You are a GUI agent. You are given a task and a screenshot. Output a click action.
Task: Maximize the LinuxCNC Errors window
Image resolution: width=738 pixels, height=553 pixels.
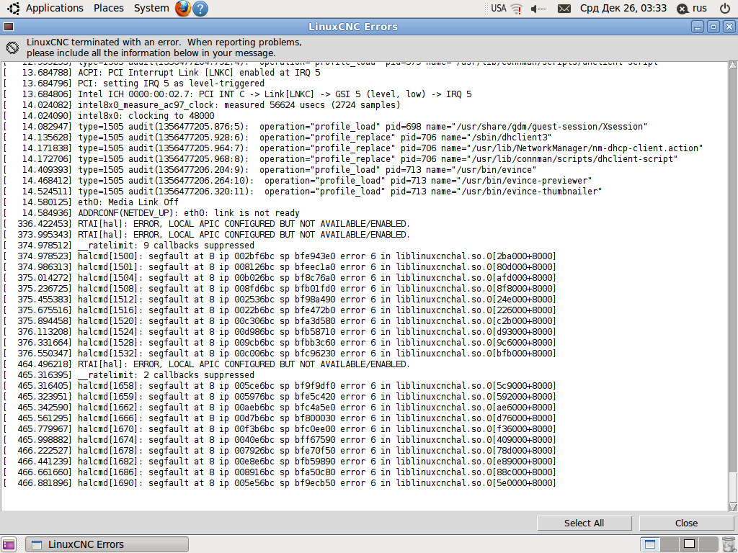coord(713,27)
